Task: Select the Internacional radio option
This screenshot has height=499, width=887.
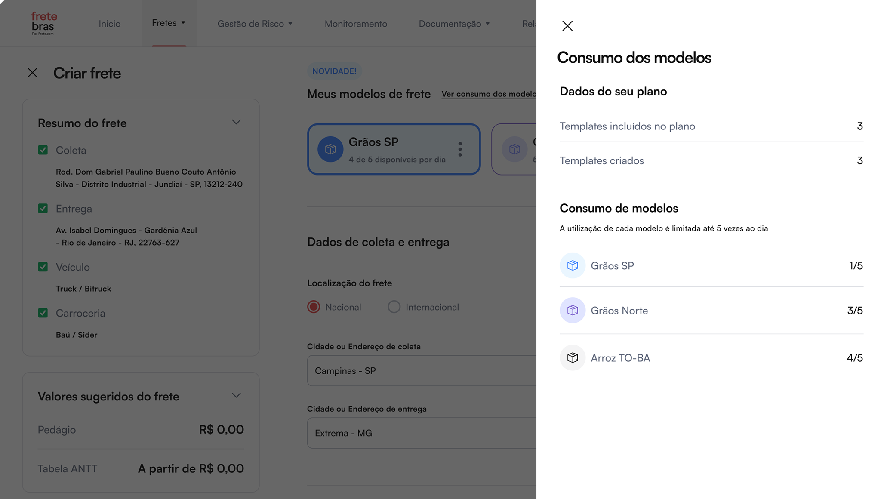Action: pyautogui.click(x=394, y=307)
